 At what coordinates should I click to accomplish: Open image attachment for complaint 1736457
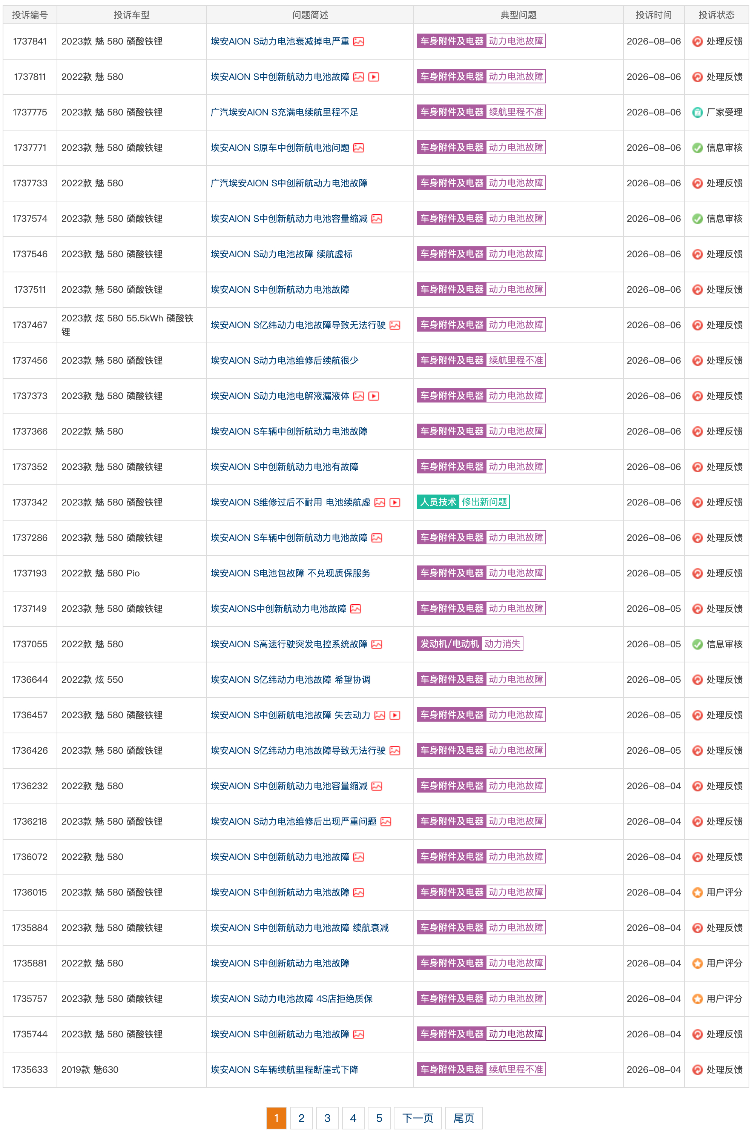pos(380,715)
